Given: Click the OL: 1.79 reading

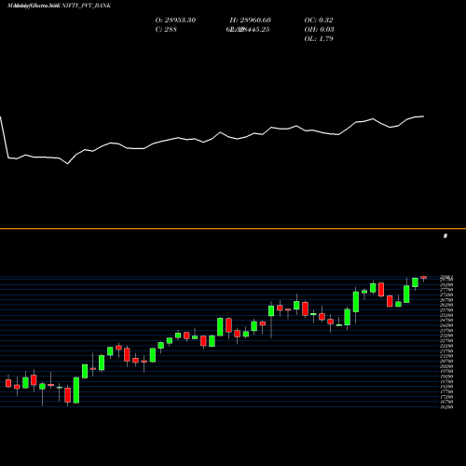Looking at the screenshot, I should coord(319,38).
